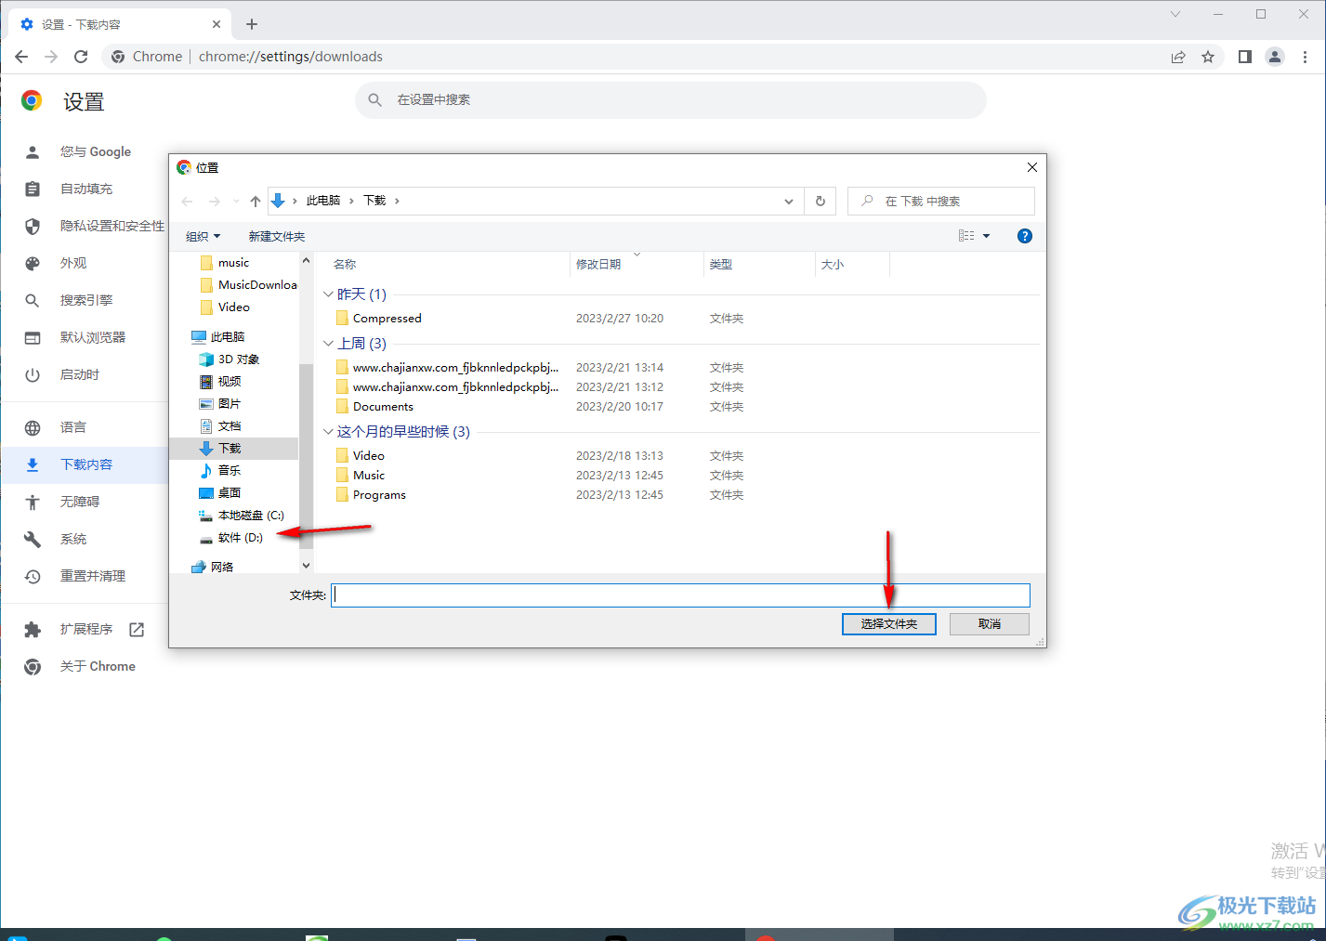
Task: Select MusicDownload folder in tree
Action: click(248, 285)
